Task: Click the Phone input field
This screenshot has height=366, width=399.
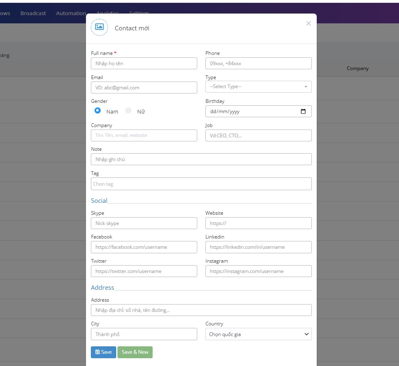Action: pos(258,63)
